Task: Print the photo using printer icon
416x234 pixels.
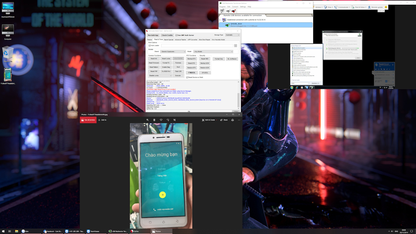Action: click(x=232, y=120)
